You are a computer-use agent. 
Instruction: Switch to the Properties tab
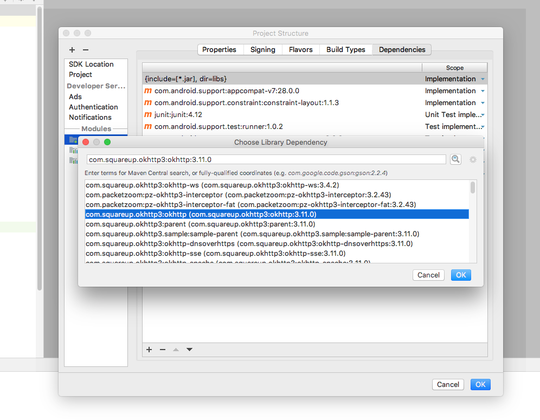pos(219,49)
